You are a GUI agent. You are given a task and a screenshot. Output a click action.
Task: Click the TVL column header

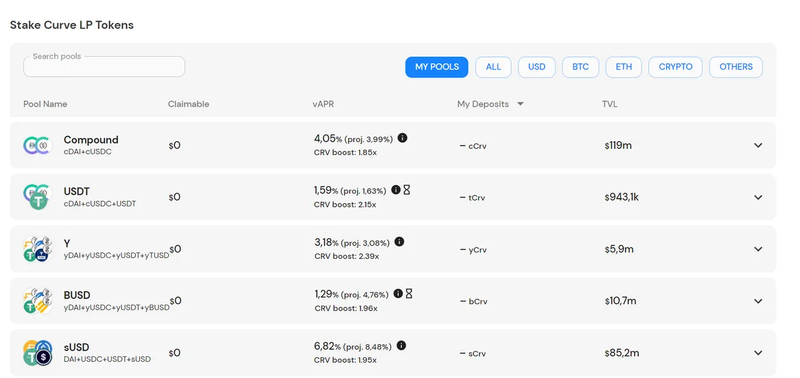point(610,104)
